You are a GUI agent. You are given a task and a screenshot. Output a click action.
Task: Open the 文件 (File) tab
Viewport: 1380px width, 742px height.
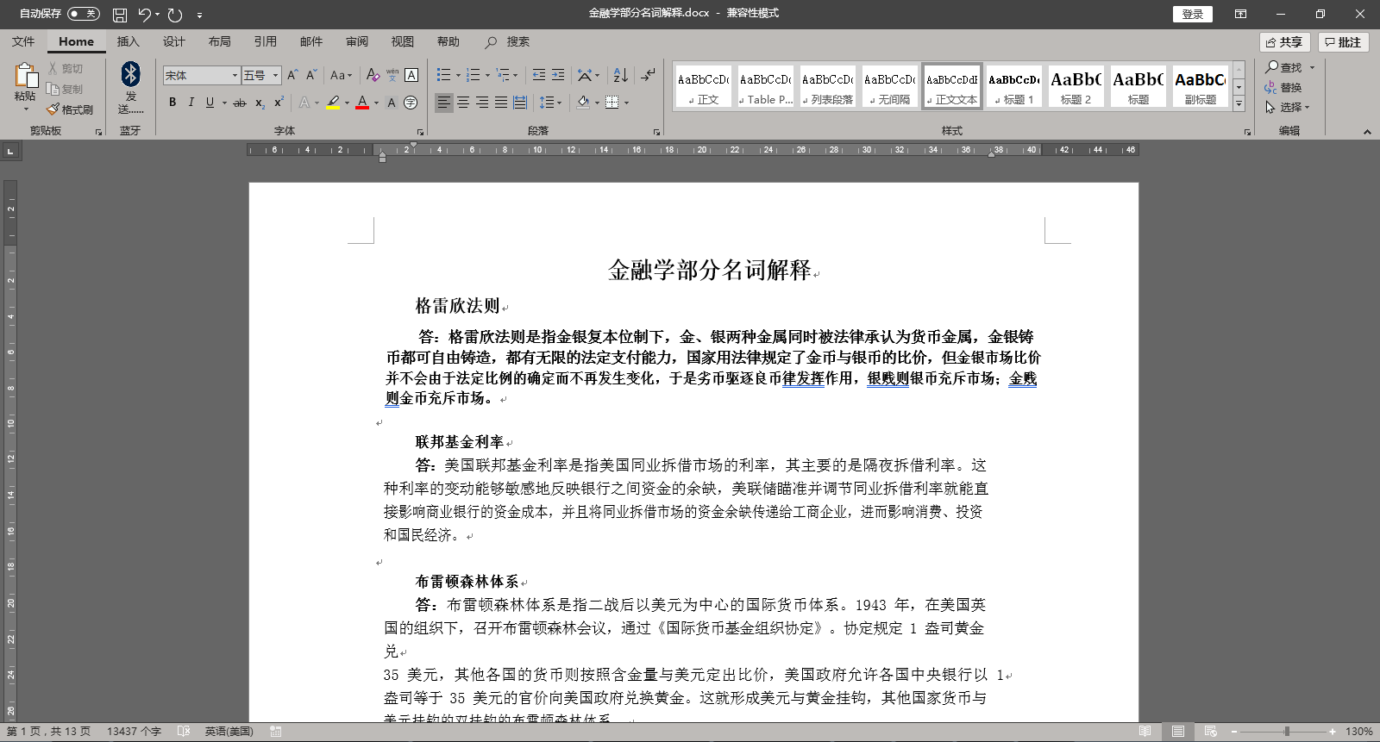23,41
